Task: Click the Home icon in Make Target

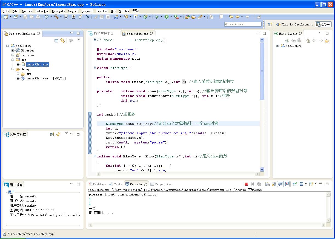Action: coord(308,41)
